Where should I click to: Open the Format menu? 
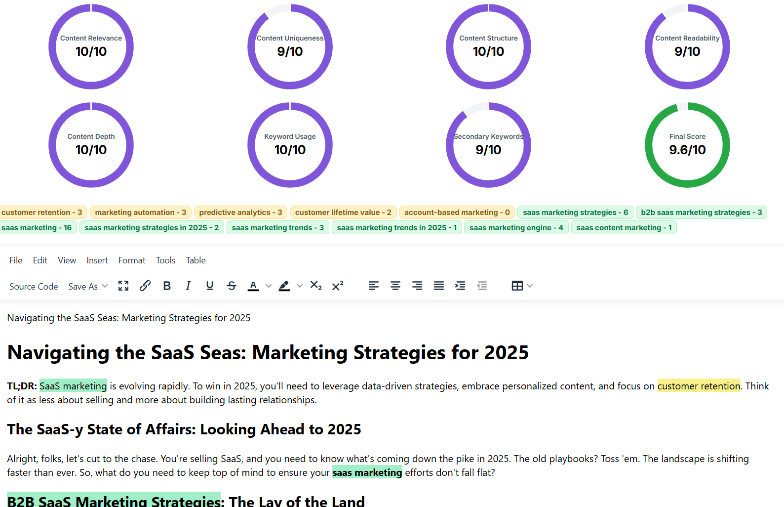point(132,260)
